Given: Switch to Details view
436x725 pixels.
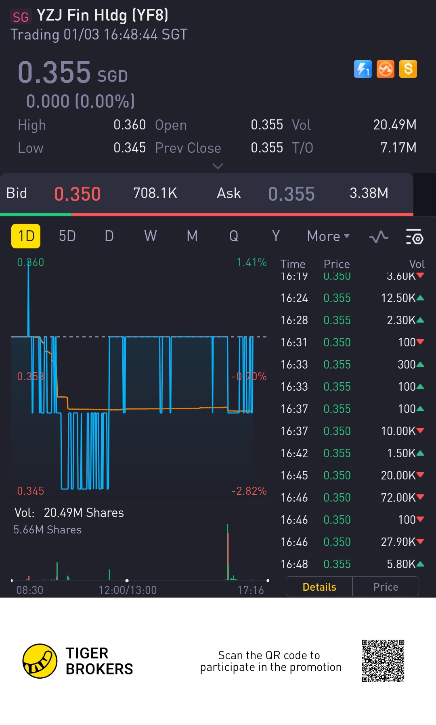Looking at the screenshot, I should point(319,587).
